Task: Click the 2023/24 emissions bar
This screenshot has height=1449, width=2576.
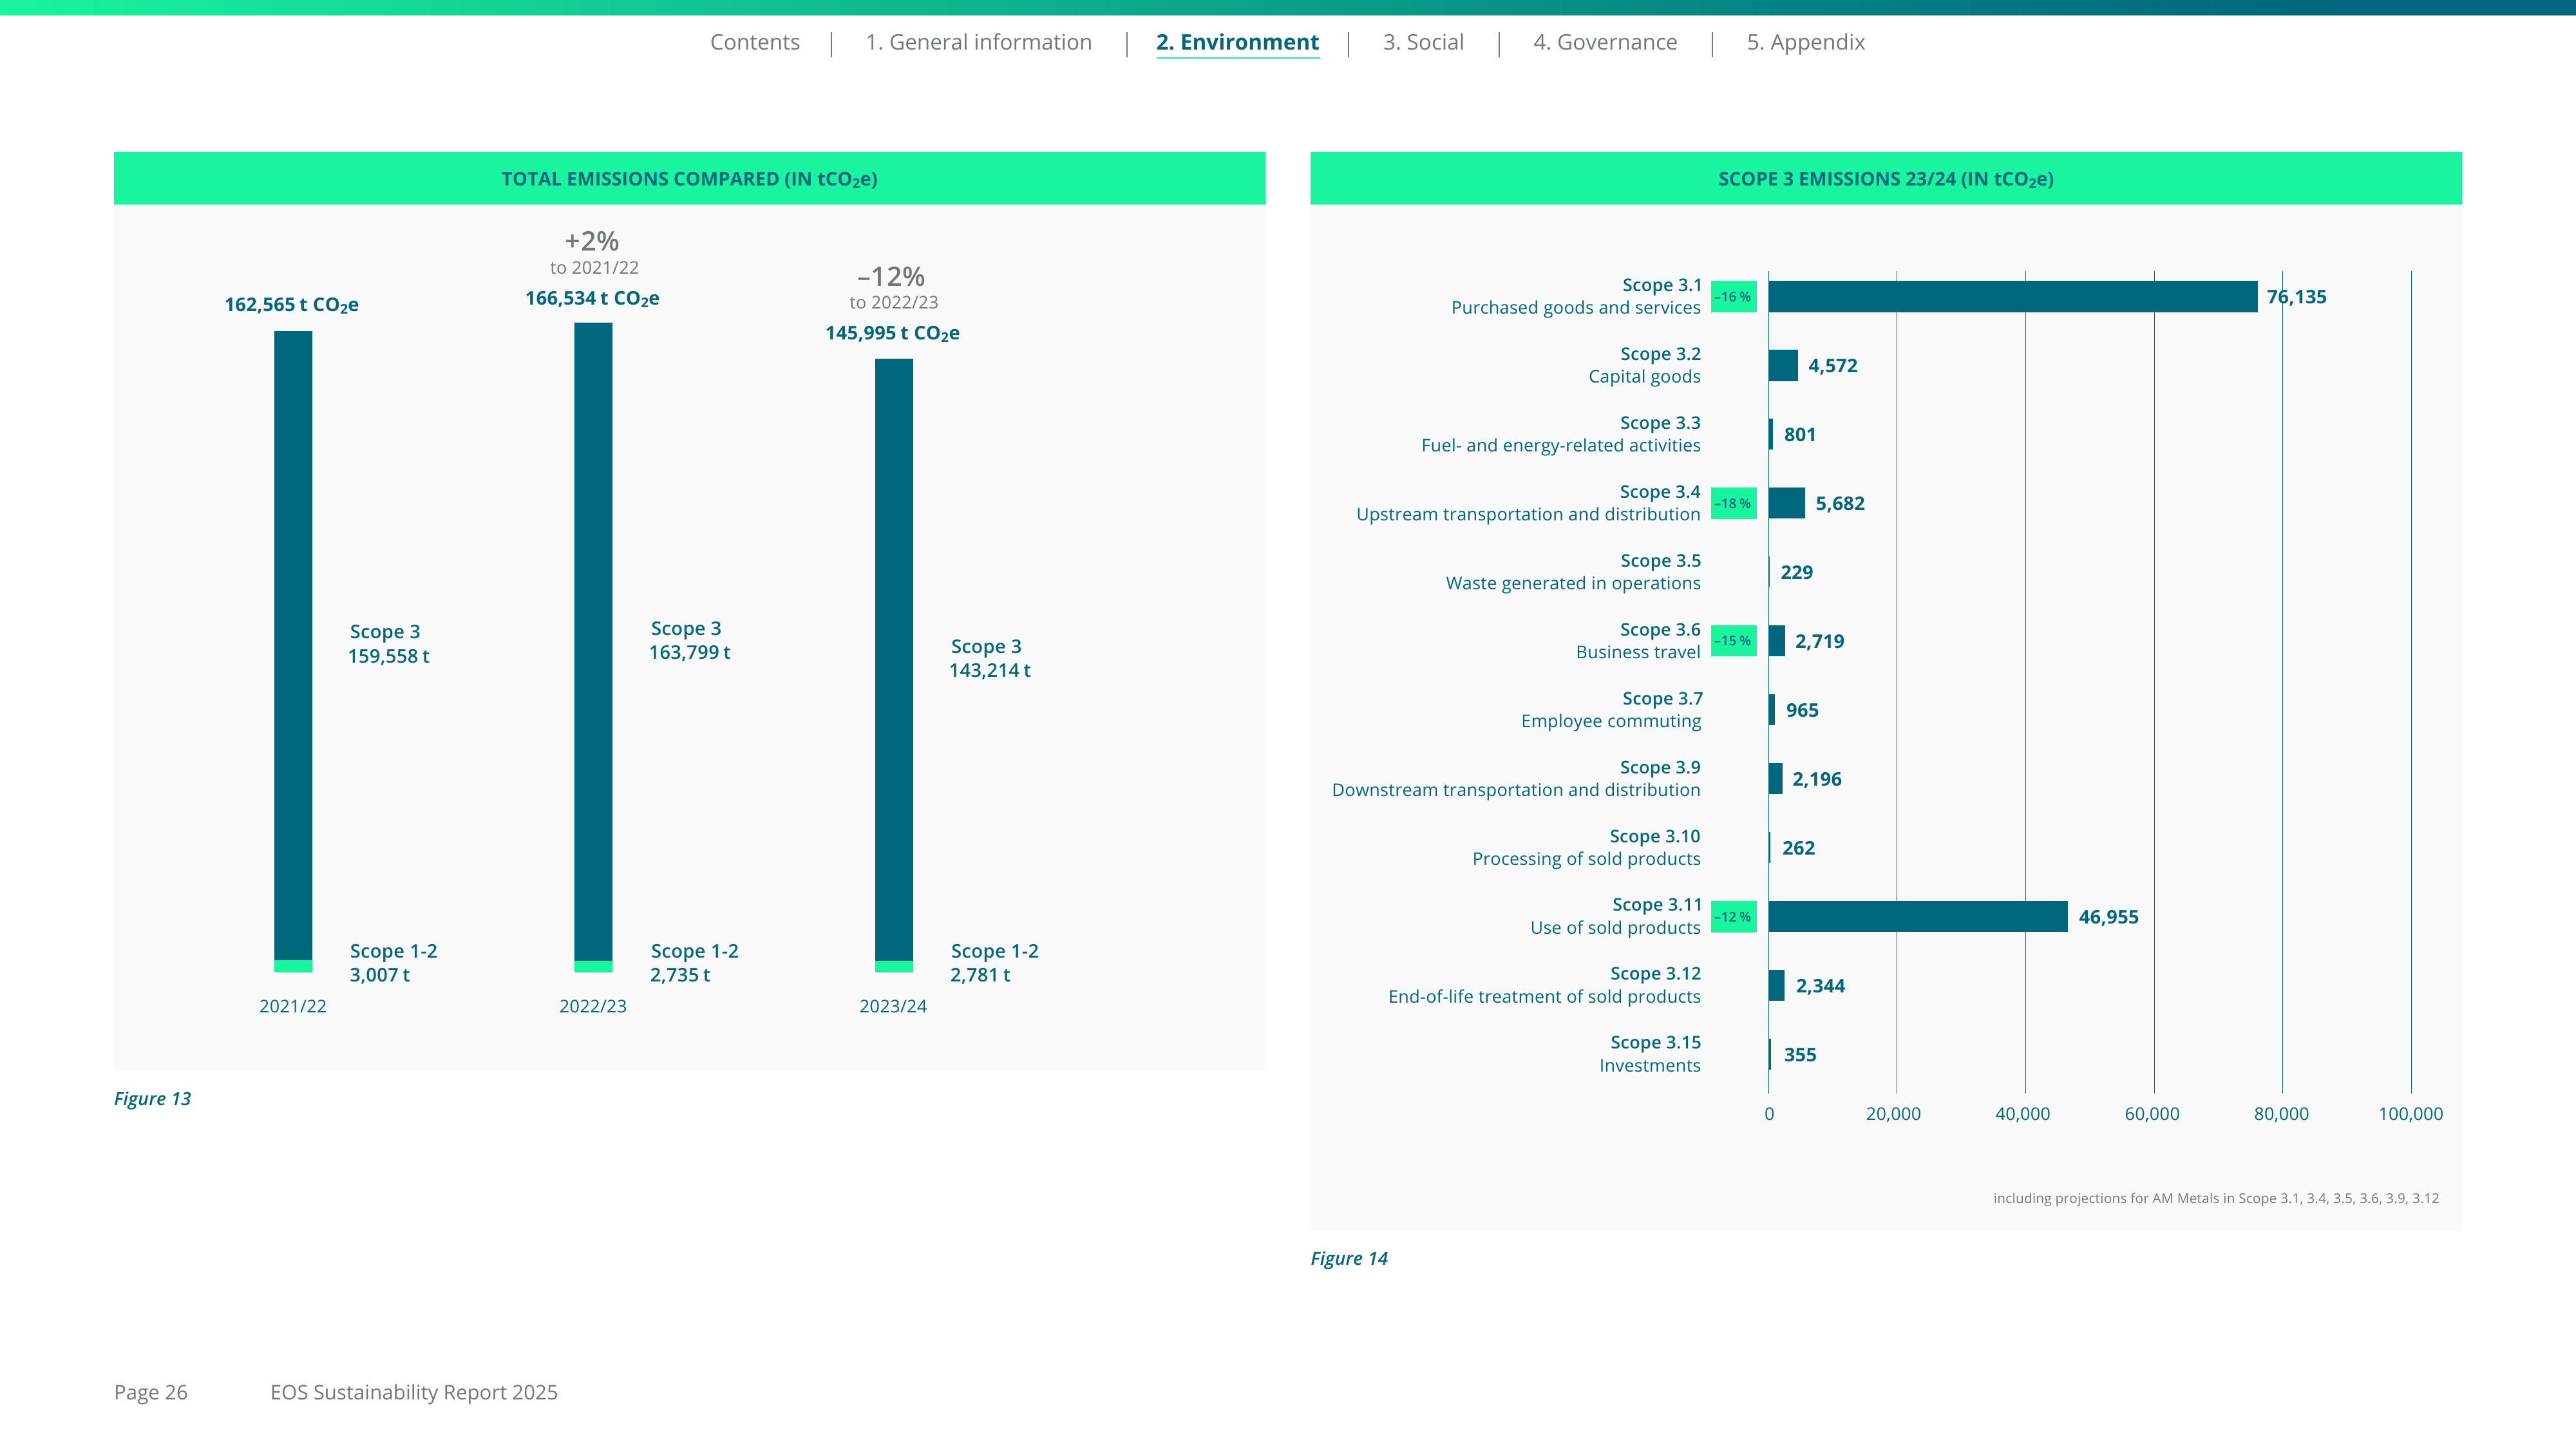Action: [894, 665]
